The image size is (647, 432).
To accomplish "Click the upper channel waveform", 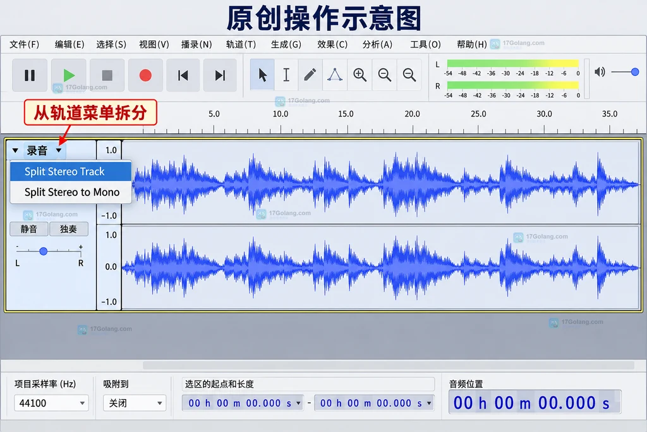I will [x=381, y=183].
